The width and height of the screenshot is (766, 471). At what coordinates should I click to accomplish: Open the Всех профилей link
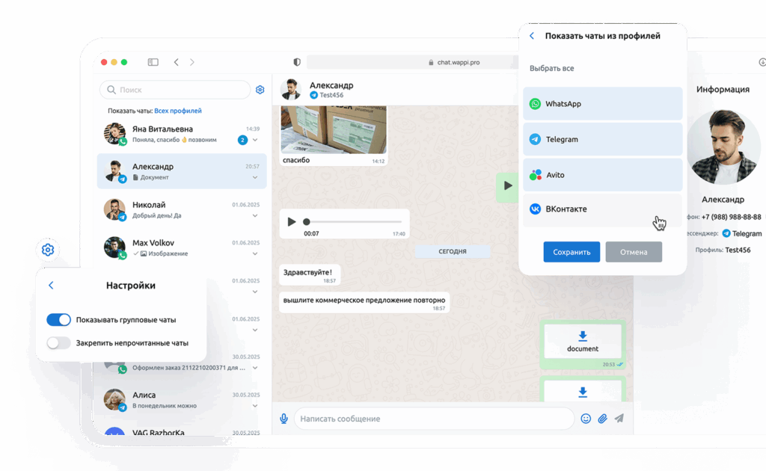[178, 111]
